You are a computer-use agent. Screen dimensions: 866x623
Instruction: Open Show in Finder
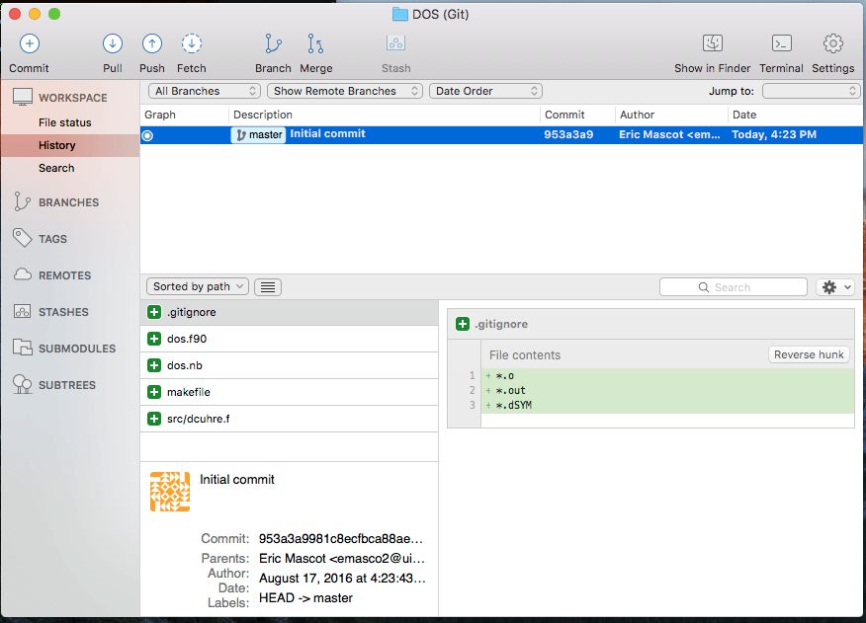pos(713,43)
